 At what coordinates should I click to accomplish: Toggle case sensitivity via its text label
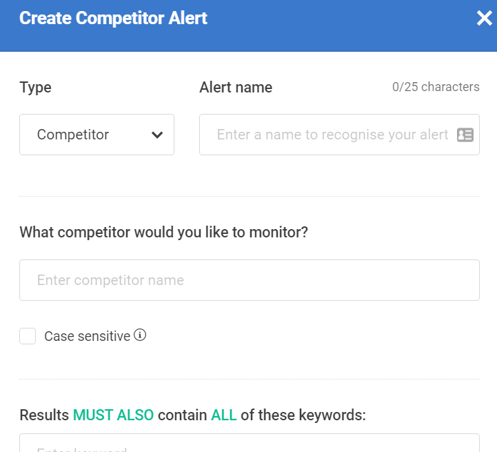point(87,336)
